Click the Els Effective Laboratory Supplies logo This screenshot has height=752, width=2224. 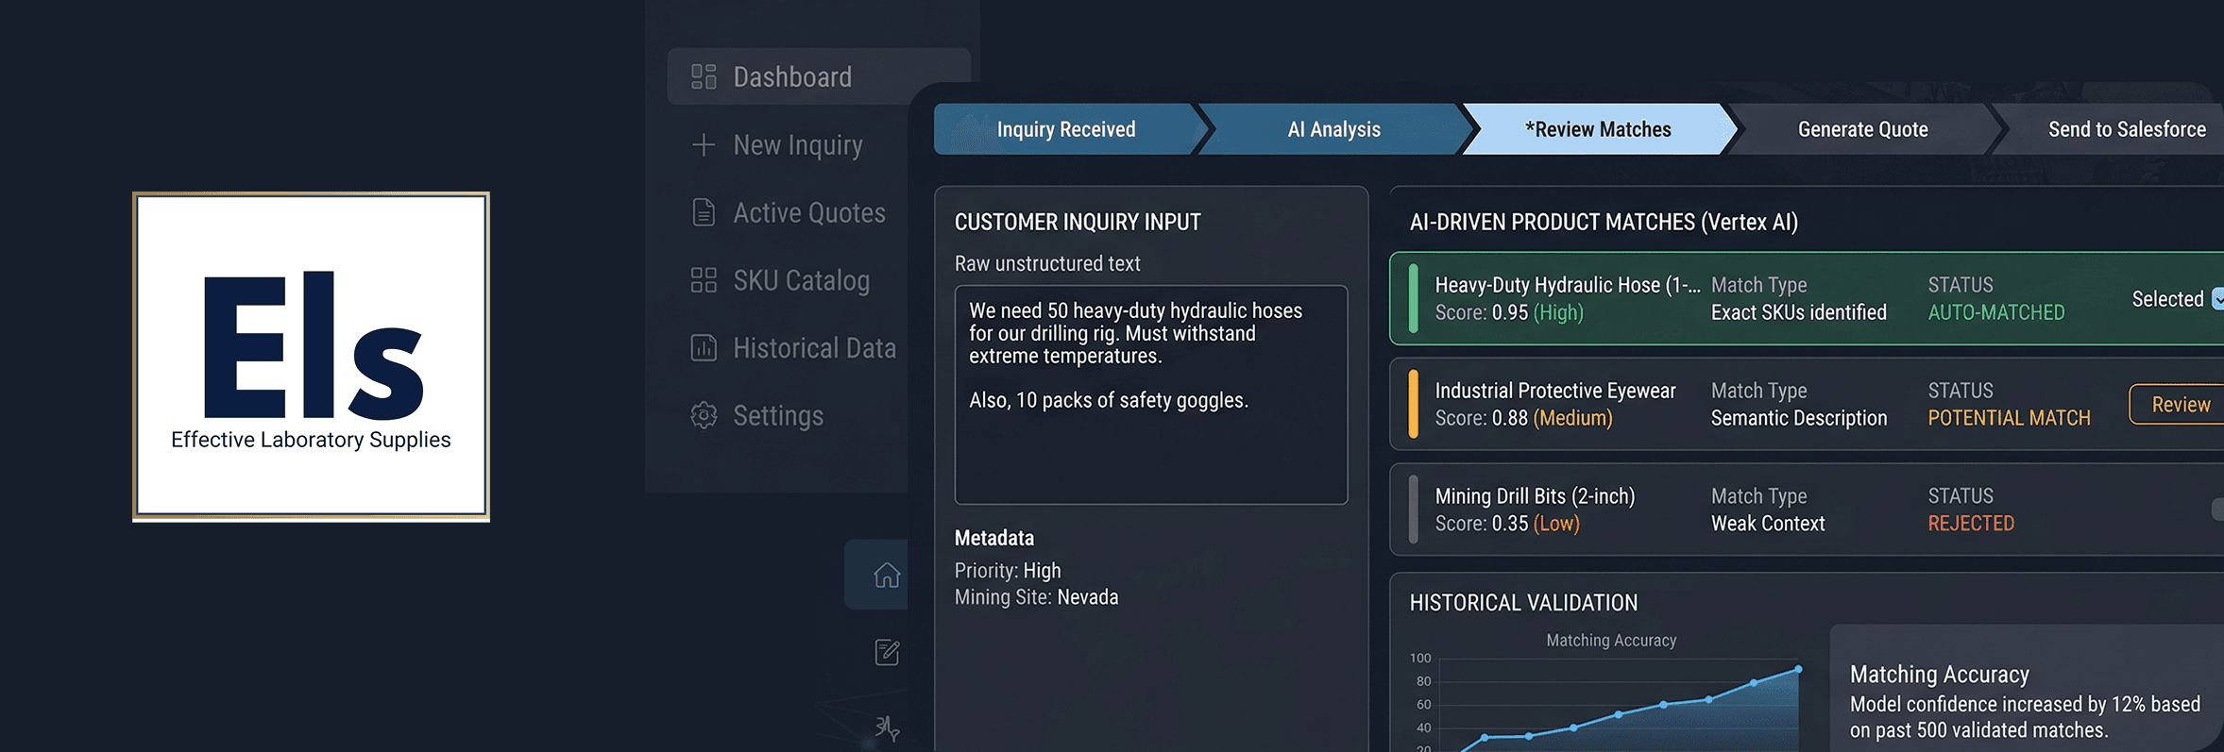311,357
